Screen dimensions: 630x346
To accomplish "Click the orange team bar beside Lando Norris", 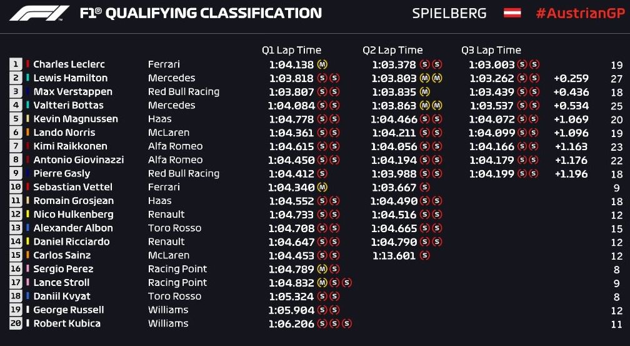I will (x=28, y=133).
